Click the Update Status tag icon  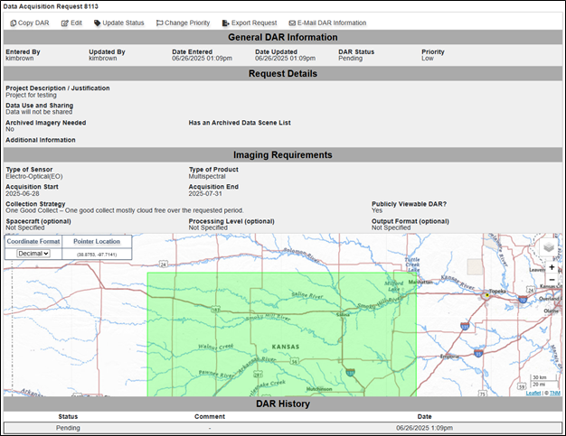tap(97, 23)
